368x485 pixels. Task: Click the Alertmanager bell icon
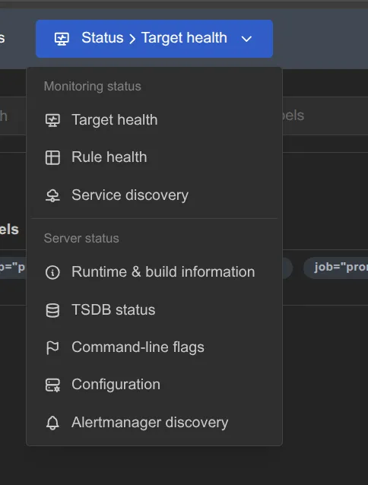pyautogui.click(x=52, y=423)
